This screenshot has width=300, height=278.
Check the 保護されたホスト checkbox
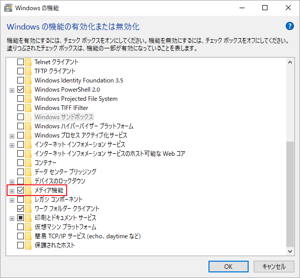pyautogui.click(x=20, y=245)
